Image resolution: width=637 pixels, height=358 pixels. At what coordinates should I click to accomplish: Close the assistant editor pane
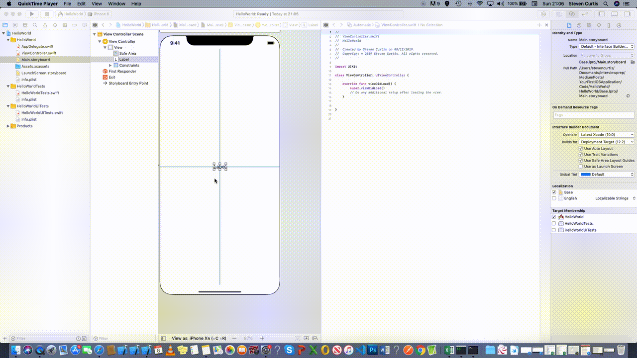pos(546,25)
